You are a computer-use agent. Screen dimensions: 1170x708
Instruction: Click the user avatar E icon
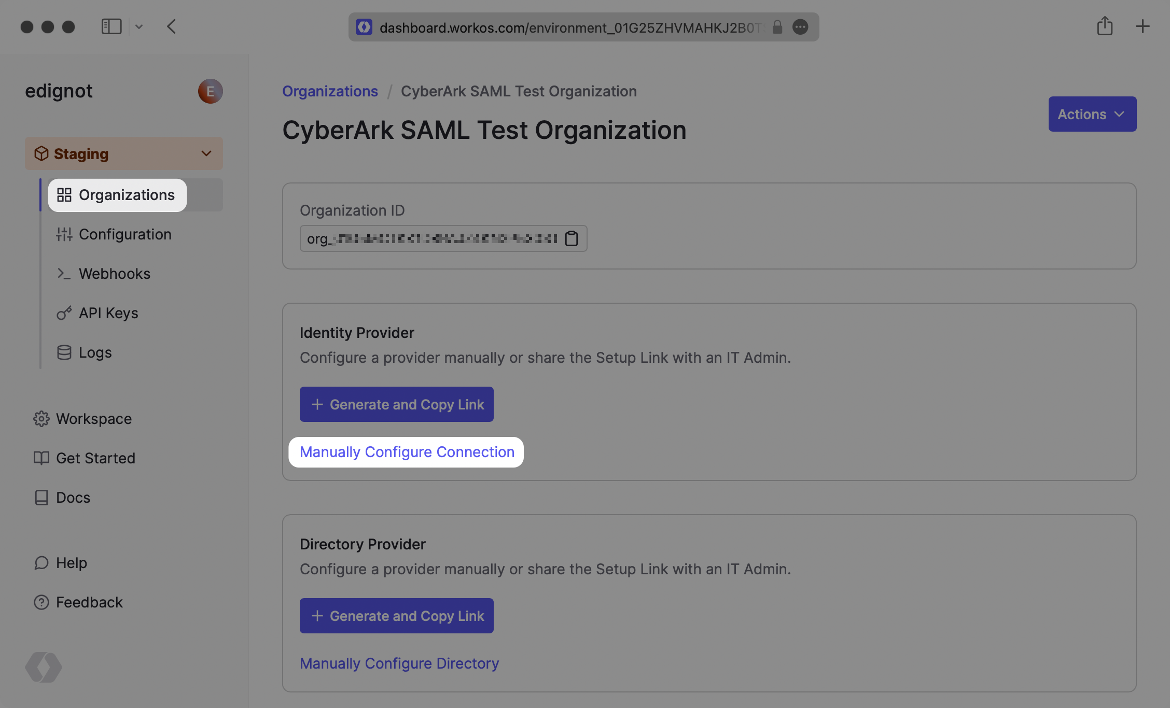pyautogui.click(x=210, y=91)
